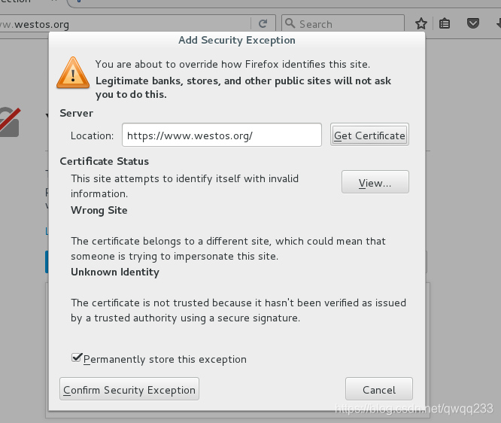Viewport: 501px width, 423px height.
Task: Reload page with the refresh icon
Action: pyautogui.click(x=263, y=23)
